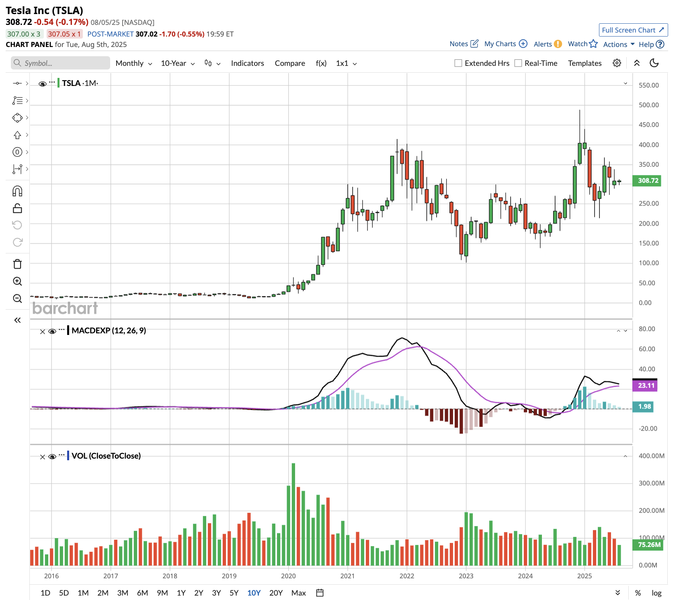Collapse the drawing toolbar with double chevron

(17, 320)
